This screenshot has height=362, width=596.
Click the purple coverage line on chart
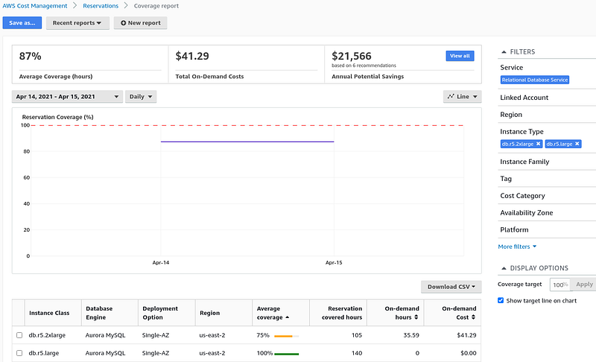point(247,142)
